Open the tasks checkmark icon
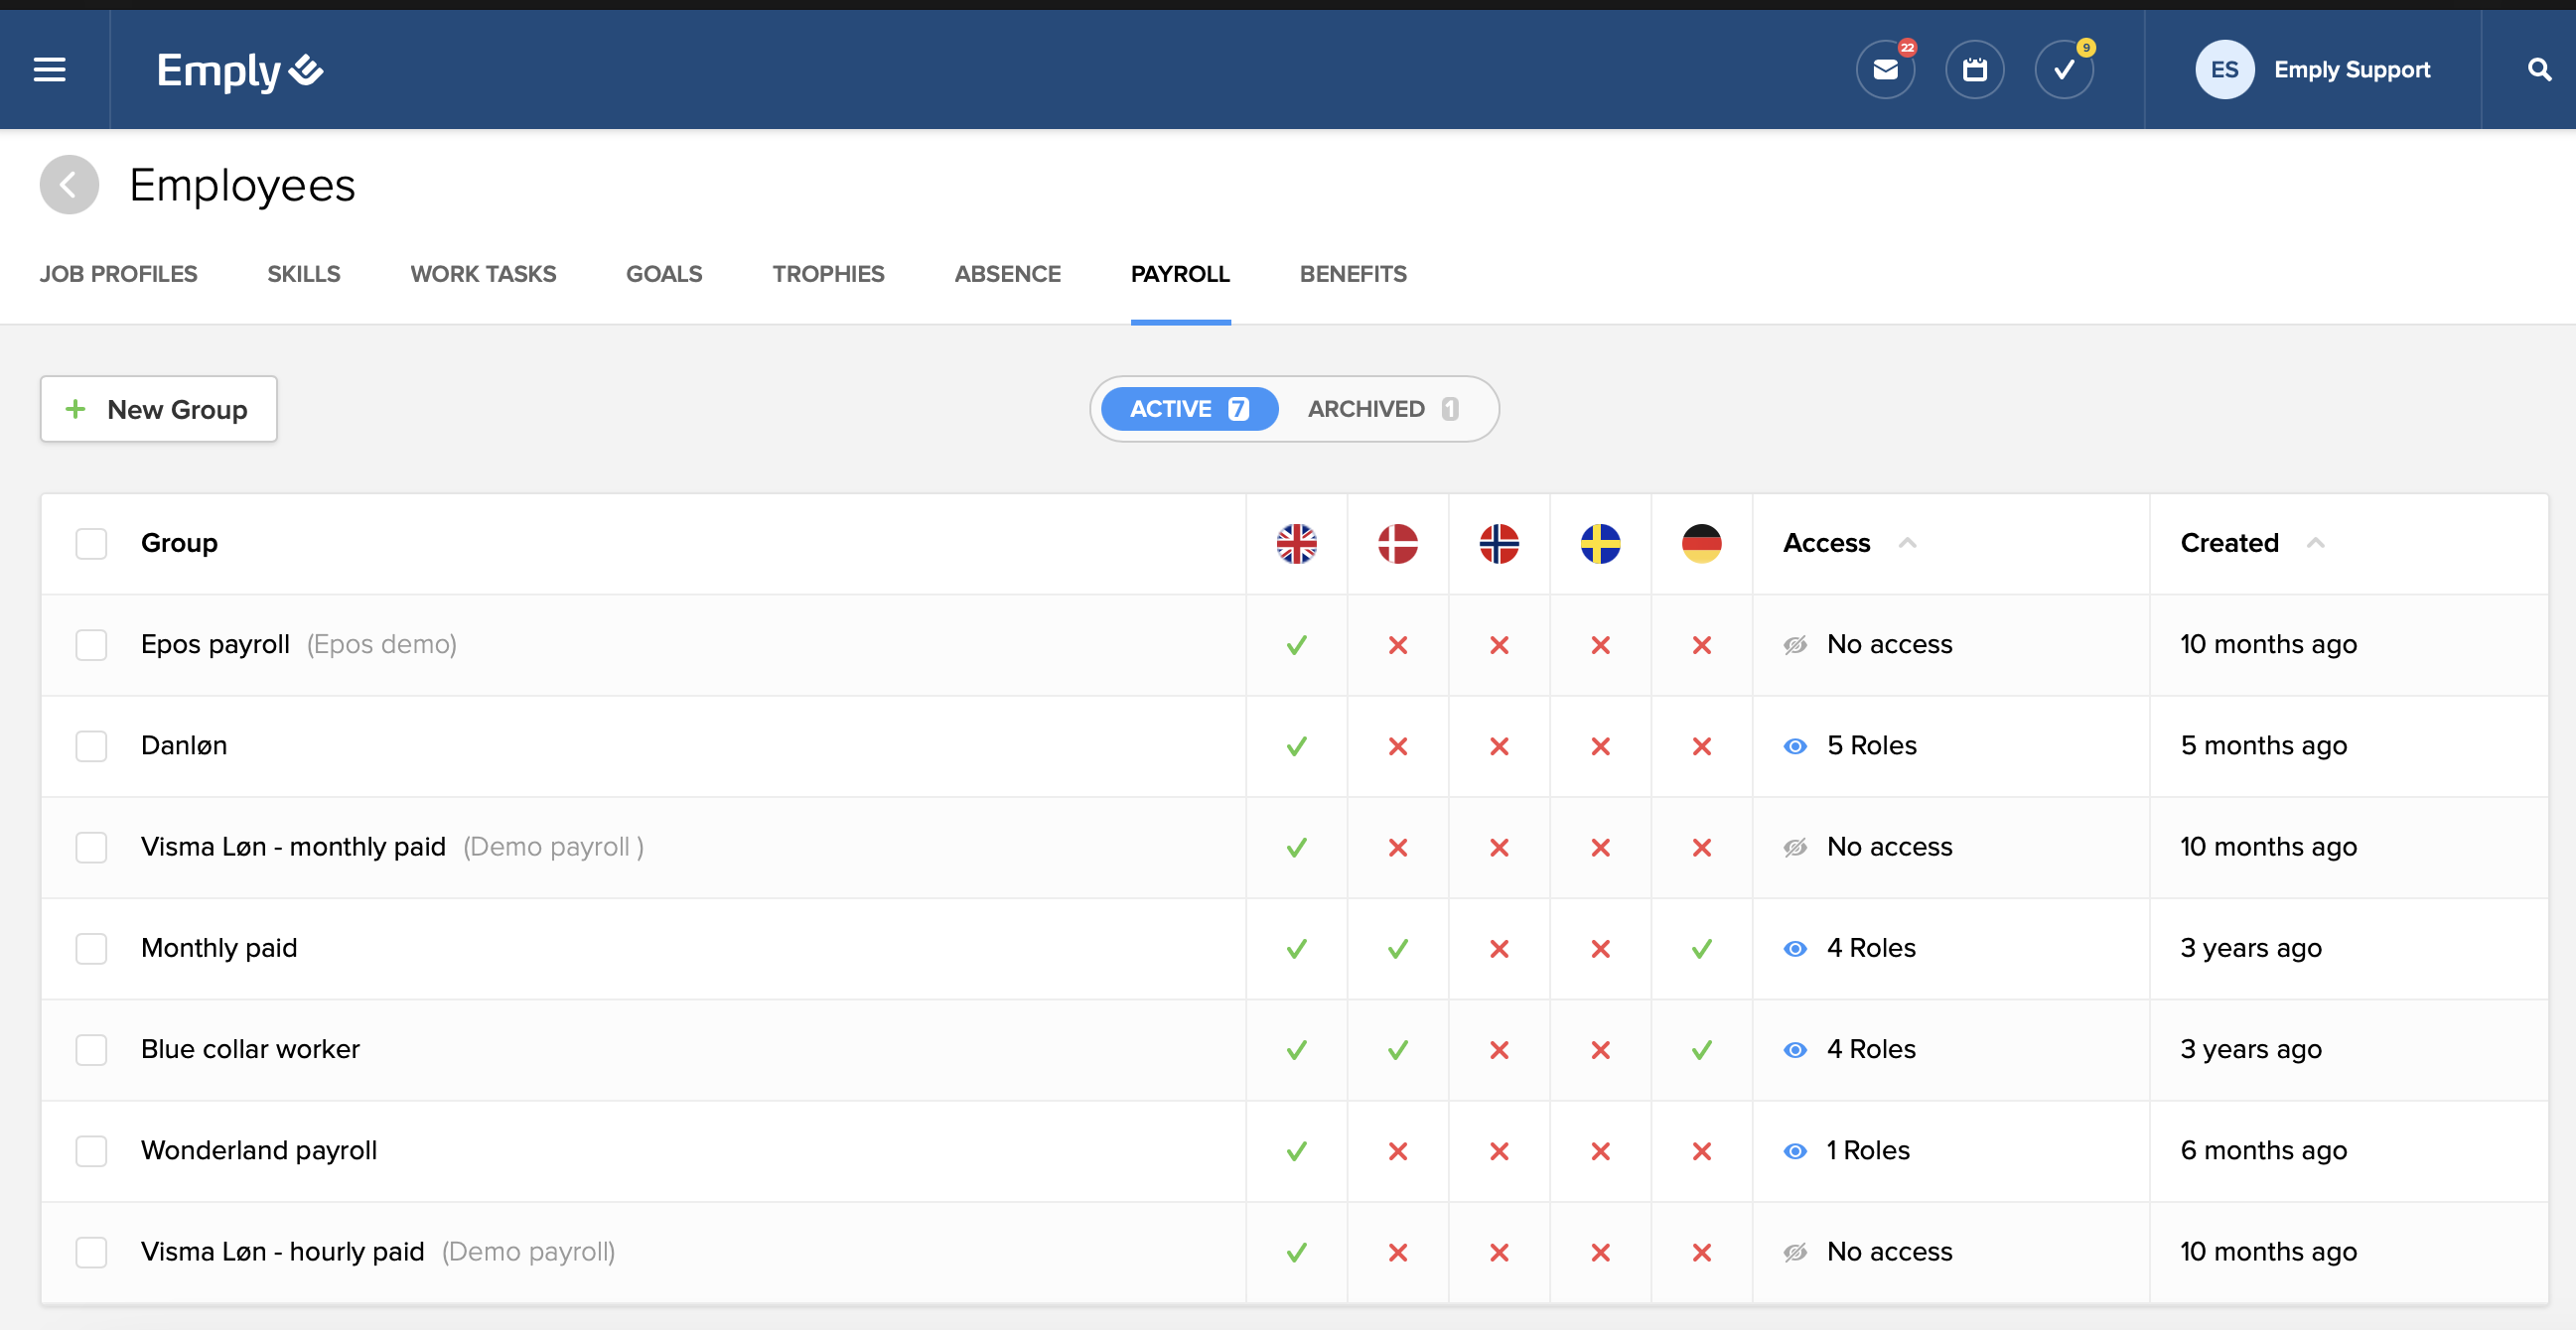The height and width of the screenshot is (1330, 2576). coord(2064,69)
